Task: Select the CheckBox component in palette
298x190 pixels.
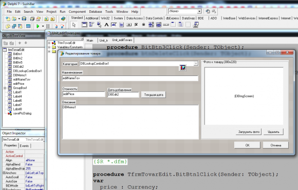Action: 136,25
